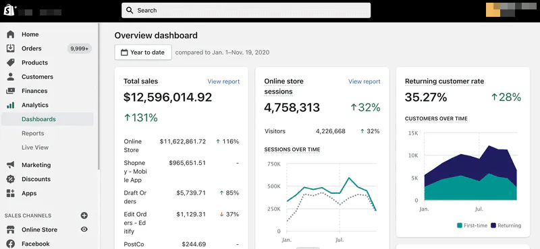The image size is (540, 249).
Task: Open Apps in sidebar
Action: point(29,193)
